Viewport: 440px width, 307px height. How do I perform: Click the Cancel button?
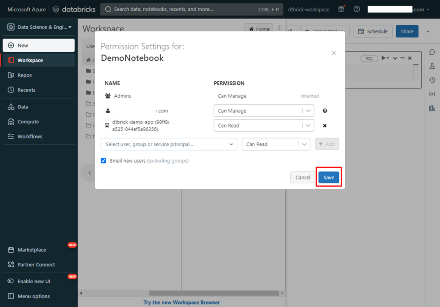(303, 178)
